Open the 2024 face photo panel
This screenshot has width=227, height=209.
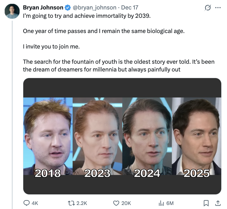pyautogui.click(x=147, y=136)
